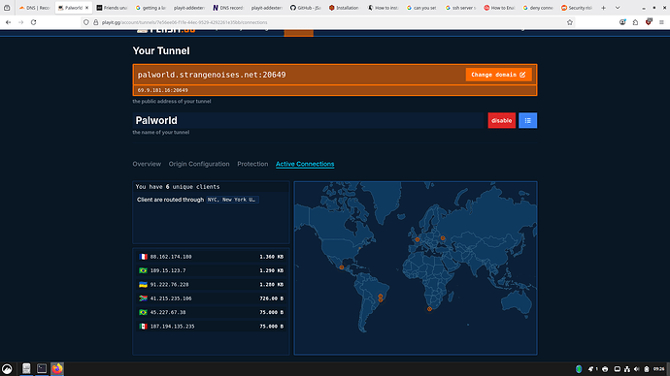670x376 pixels.
Task: Open the volume tray icon
Action: (x=637, y=369)
